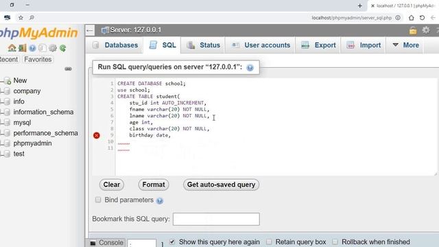Show the Favorites tables list
The height and width of the screenshot is (247, 439).
pyautogui.click(x=38, y=60)
